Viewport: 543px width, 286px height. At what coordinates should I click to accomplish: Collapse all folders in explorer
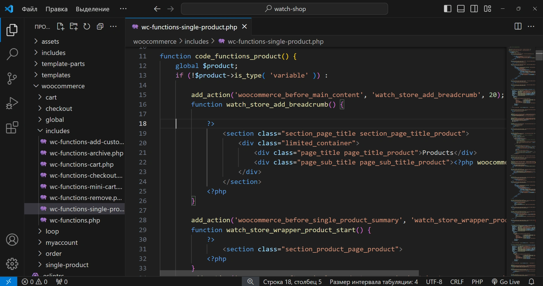point(100,27)
